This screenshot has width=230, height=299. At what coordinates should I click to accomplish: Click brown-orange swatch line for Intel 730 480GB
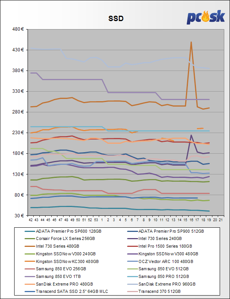[30, 246]
